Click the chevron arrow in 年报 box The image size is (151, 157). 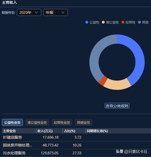(x=63, y=12)
